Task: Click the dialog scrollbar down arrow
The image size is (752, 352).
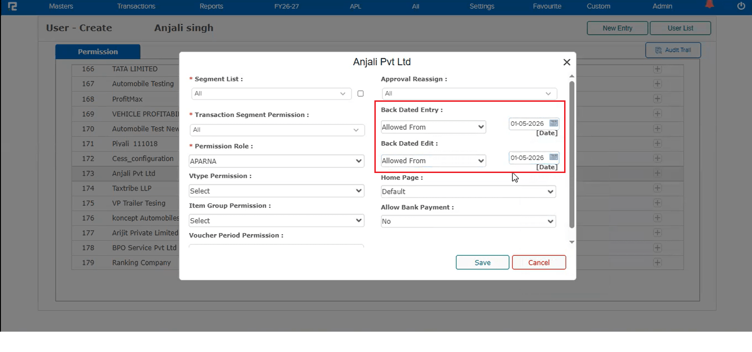Action: pos(572,242)
